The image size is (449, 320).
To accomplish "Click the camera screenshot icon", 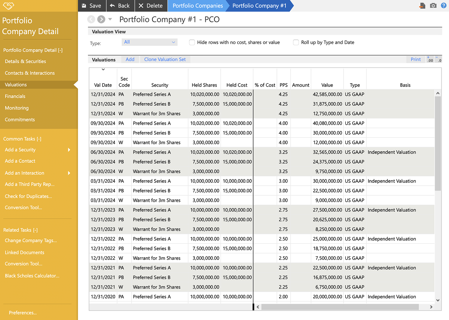I will click(433, 6).
